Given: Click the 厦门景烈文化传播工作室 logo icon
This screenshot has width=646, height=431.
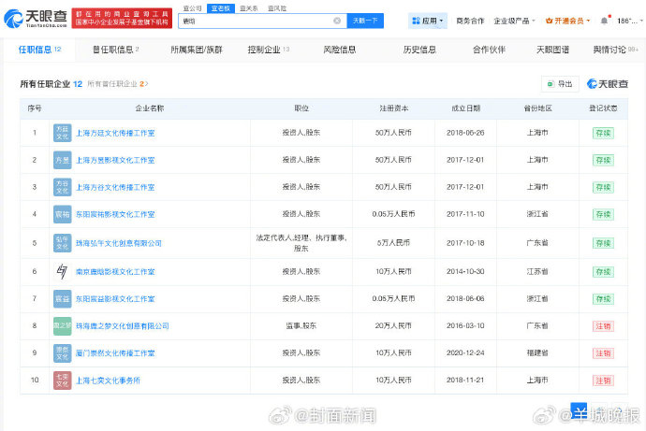Looking at the screenshot, I should [x=62, y=352].
